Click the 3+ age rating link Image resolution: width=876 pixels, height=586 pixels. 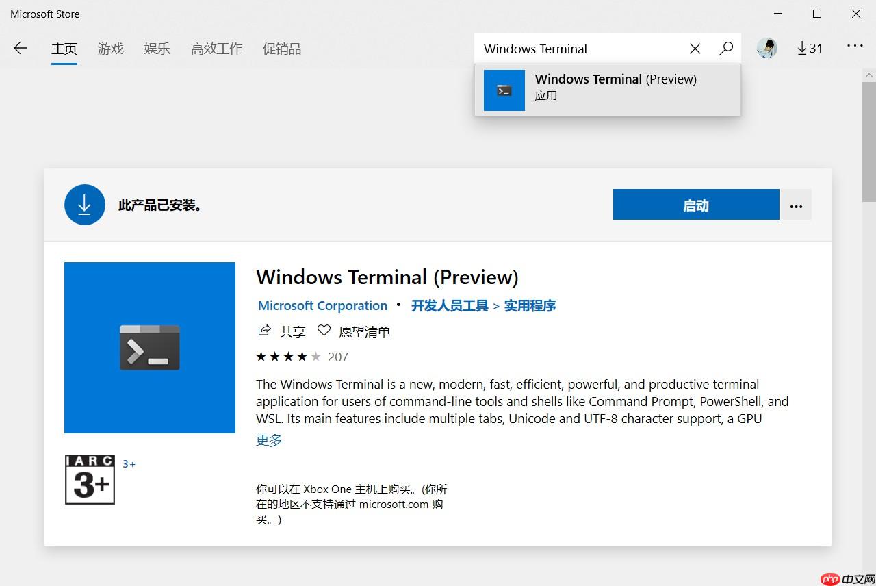(129, 463)
